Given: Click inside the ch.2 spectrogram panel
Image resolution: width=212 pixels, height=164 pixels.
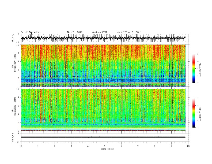Looking at the screenshot, I should (103, 110).
